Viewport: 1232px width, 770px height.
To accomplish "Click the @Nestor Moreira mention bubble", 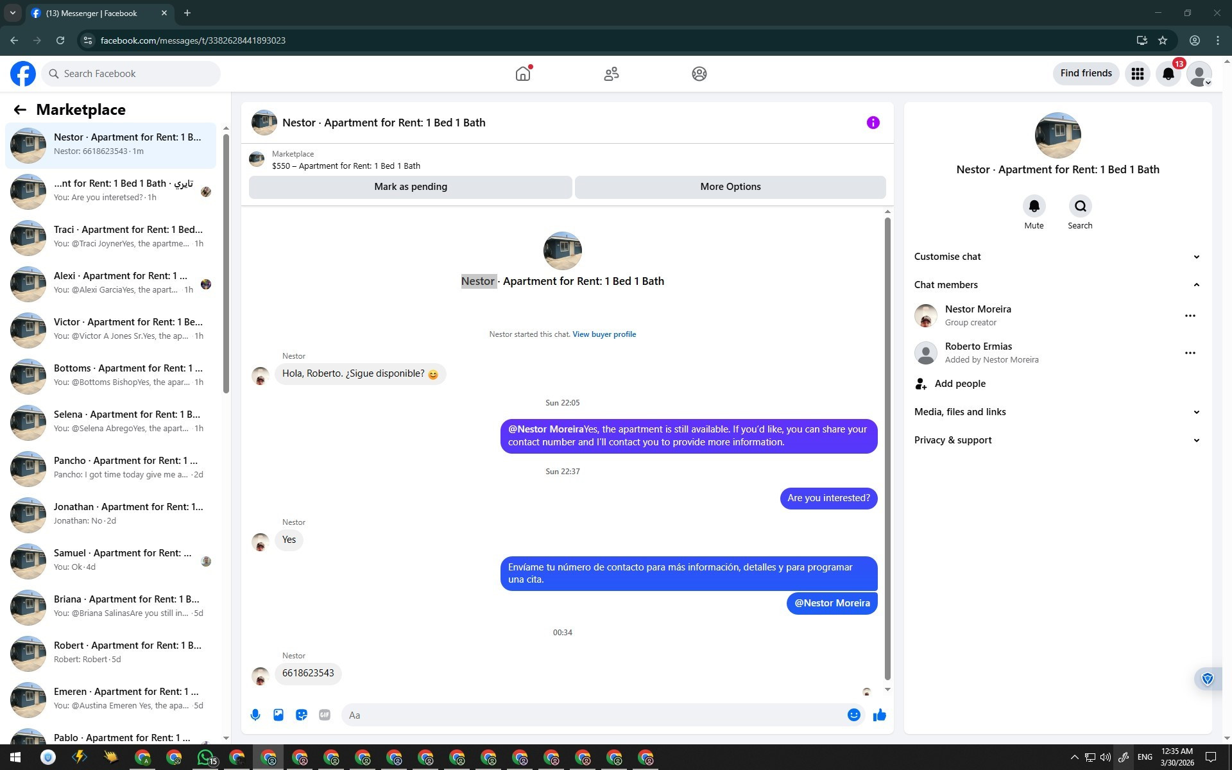I will coord(832,603).
